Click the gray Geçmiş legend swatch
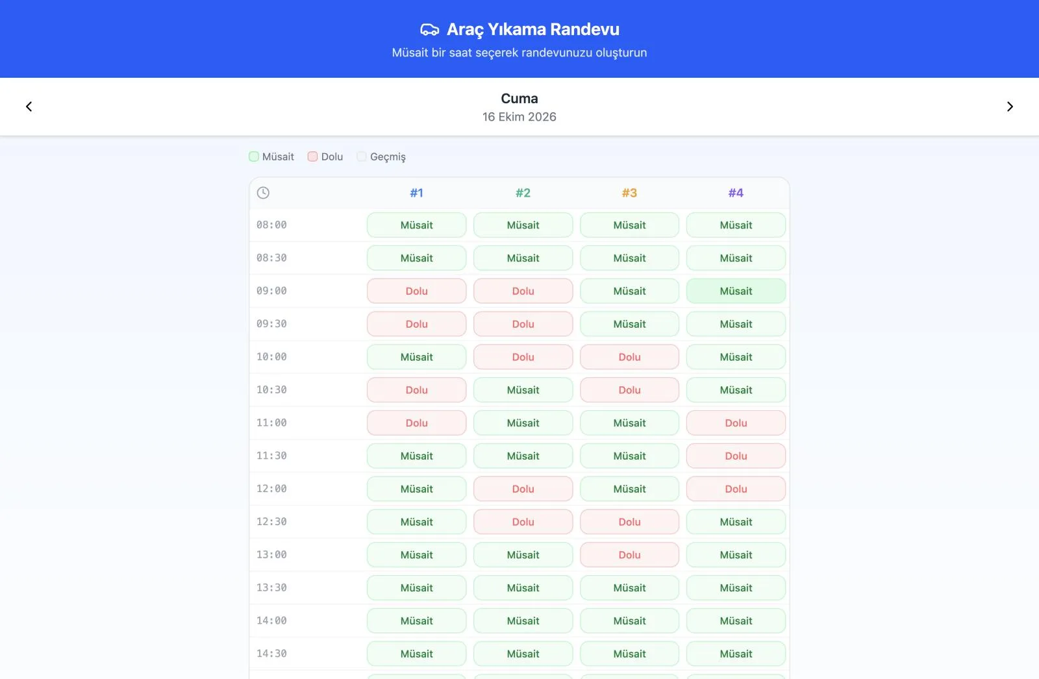Image resolution: width=1039 pixels, height=679 pixels. pyautogui.click(x=362, y=156)
